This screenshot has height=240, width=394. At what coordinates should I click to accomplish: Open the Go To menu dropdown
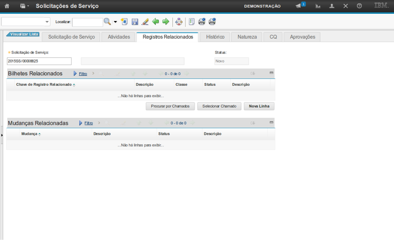[x=25, y=6]
